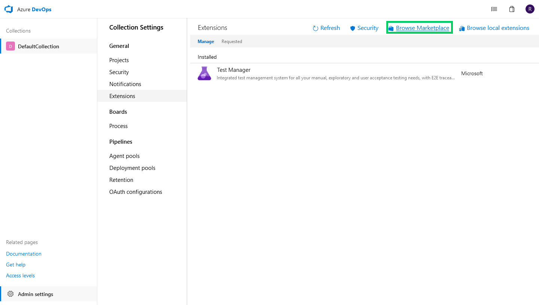Switch to the Manage tab
539x305 pixels.
[x=206, y=42]
